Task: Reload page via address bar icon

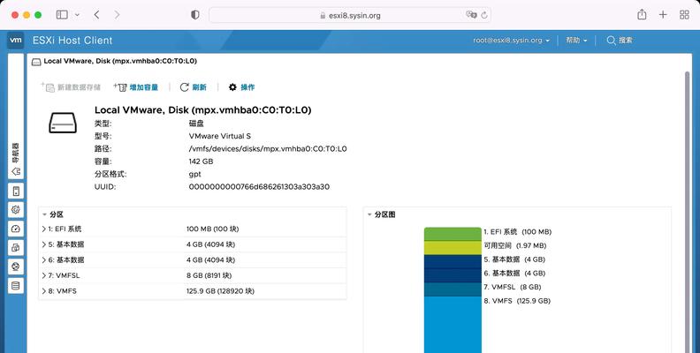Action: pos(484,15)
